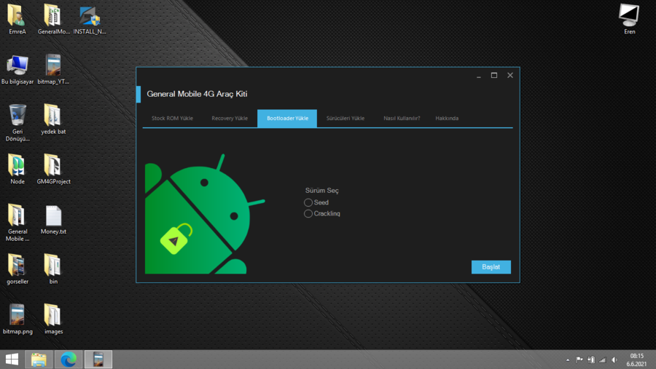Click the Android bootloader unlock illustration
Screen dimensions: 656x369
[205, 214]
